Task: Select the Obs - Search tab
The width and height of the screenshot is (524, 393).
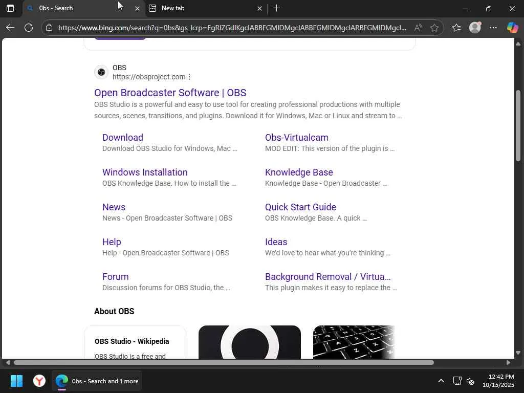Action: 83,8
